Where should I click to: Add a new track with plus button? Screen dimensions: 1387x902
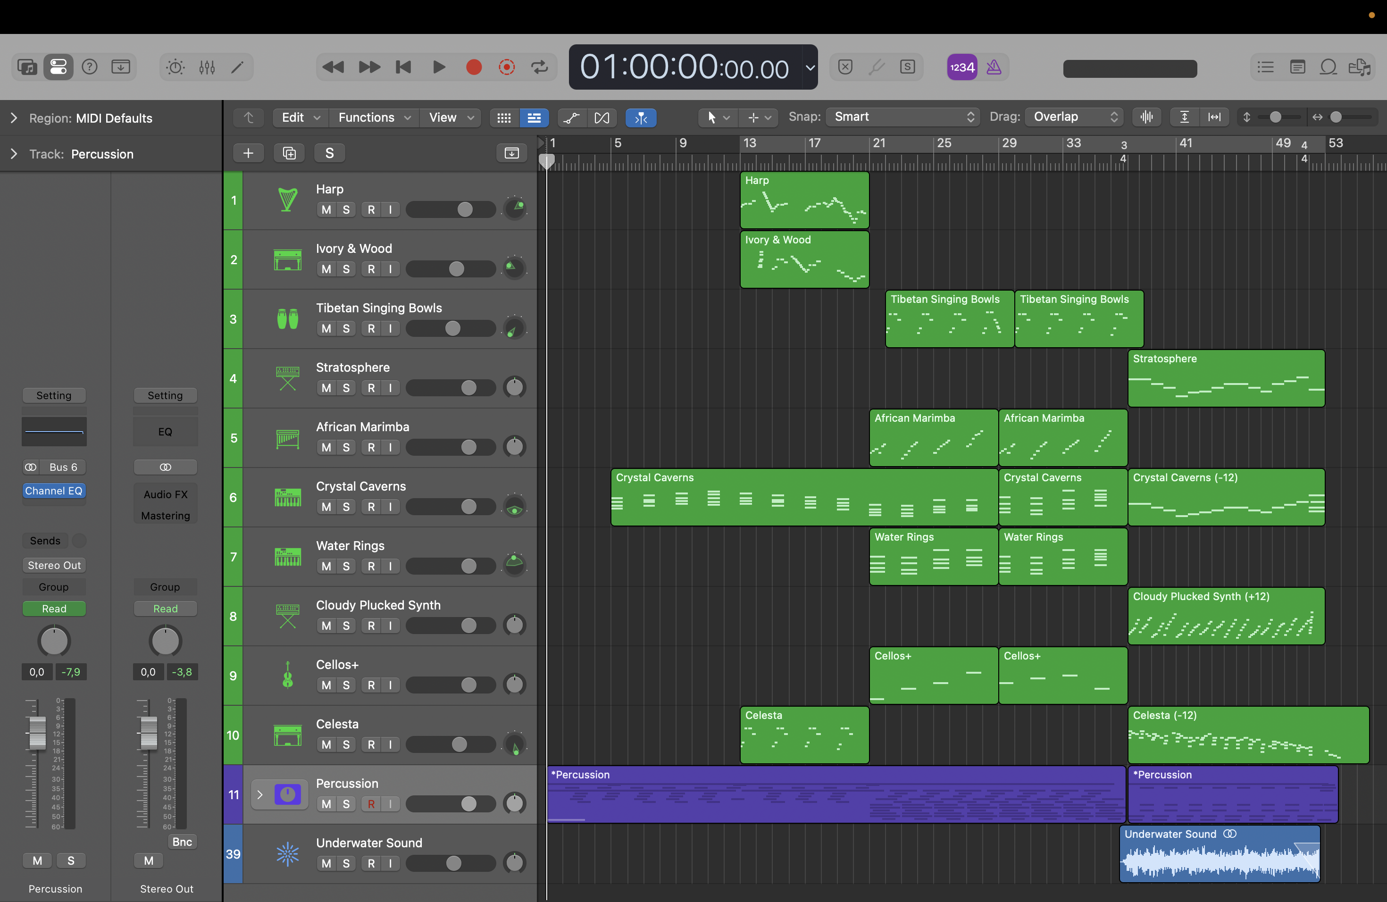pyautogui.click(x=248, y=153)
